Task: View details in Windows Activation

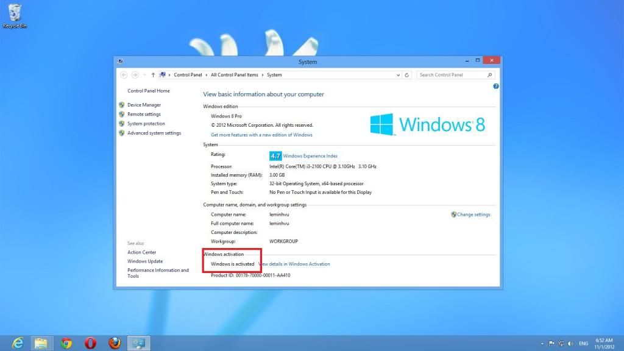Action: (x=294, y=264)
